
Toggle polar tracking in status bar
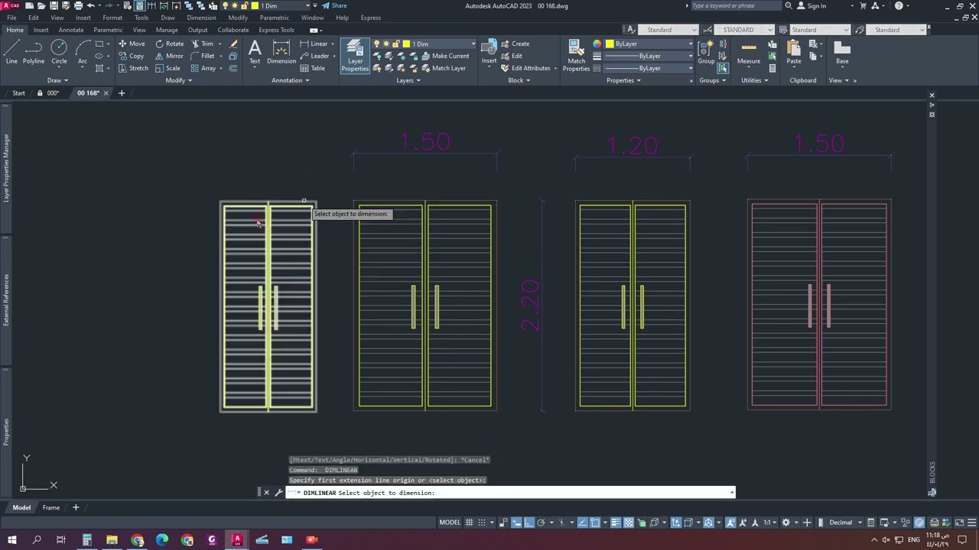pos(541,522)
